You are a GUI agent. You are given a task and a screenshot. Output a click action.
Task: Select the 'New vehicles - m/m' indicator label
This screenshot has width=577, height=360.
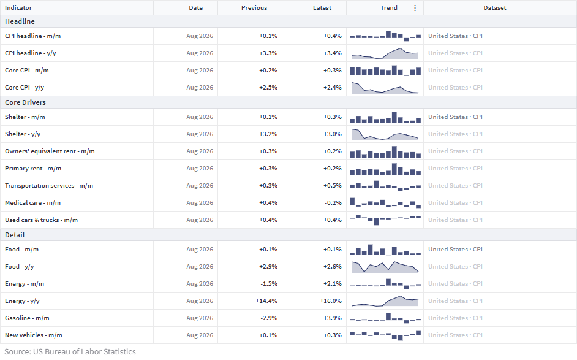(x=34, y=335)
